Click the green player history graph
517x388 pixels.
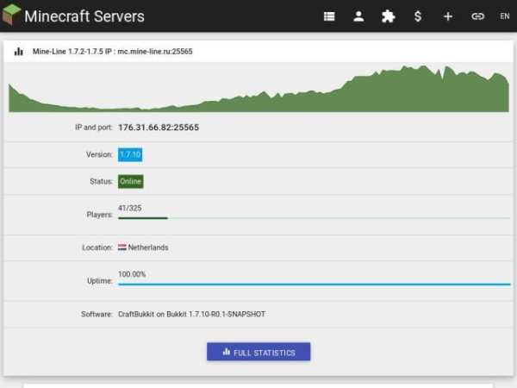pos(258,89)
